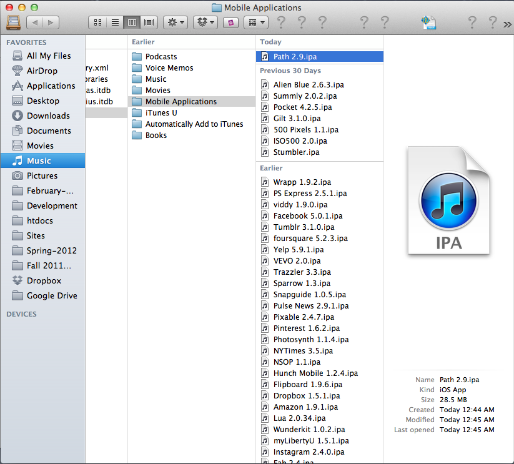Open Documents in sidebar
The height and width of the screenshot is (464, 514).
tap(42, 131)
